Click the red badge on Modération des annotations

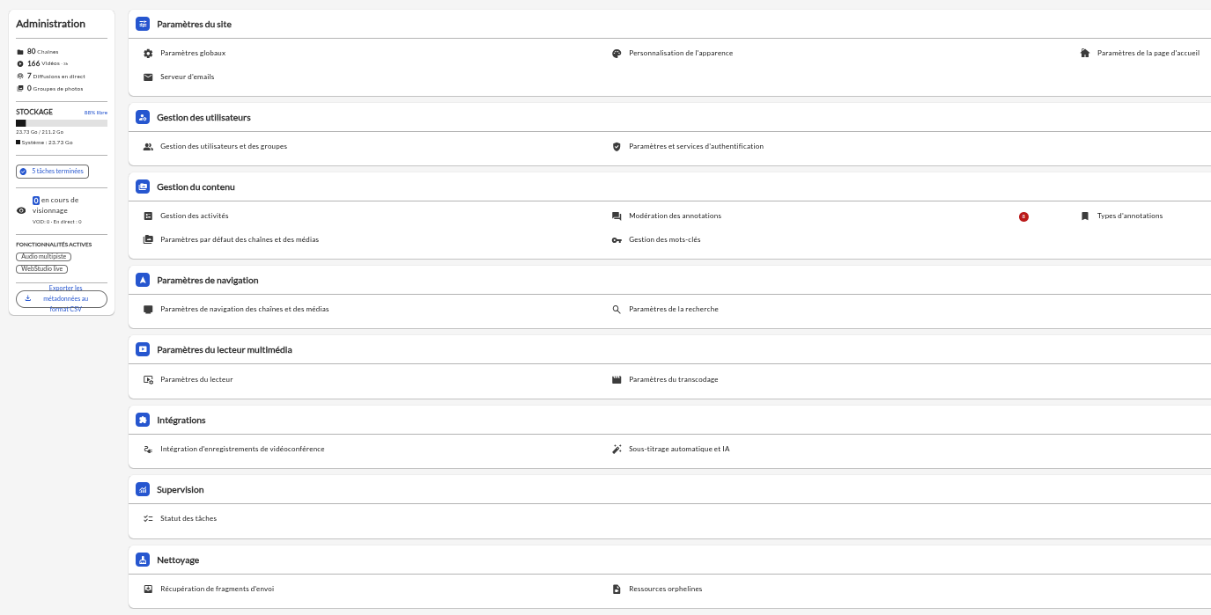(1023, 216)
